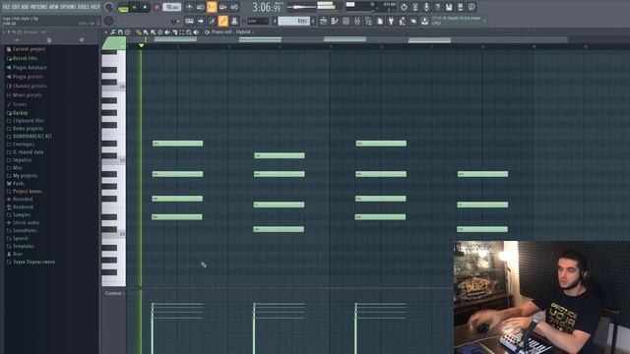630x354 pixels.
Task: Select the Delete tool in piano roll
Action: click(159, 32)
